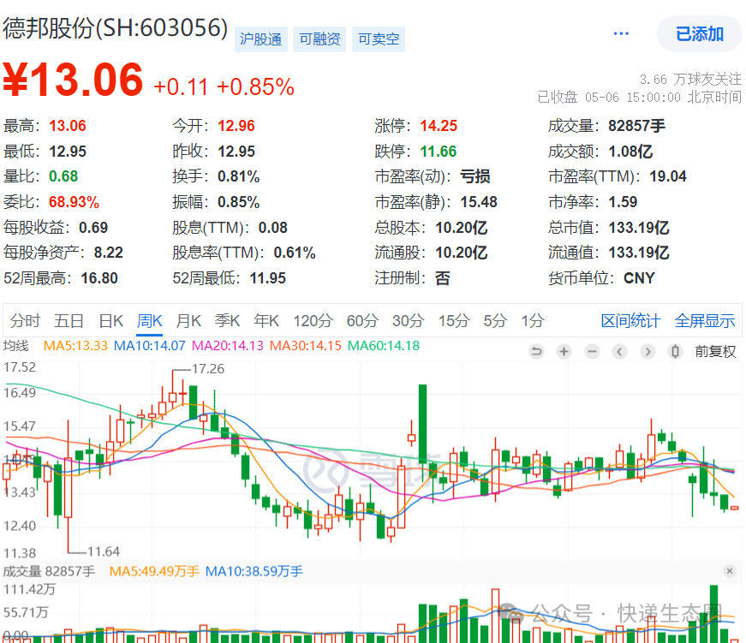Click the 货币单位 CNY value
This screenshot has width=746, height=643.
639,277
